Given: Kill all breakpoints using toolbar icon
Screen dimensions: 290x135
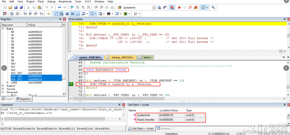Looking at the screenshot, I should coord(195,7).
